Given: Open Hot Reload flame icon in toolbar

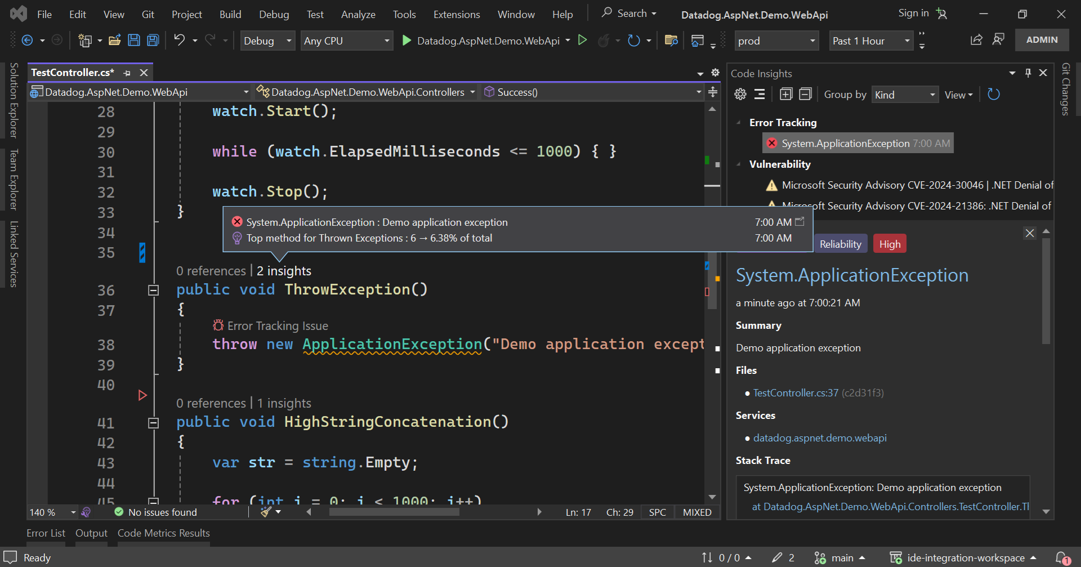Looking at the screenshot, I should pyautogui.click(x=605, y=40).
